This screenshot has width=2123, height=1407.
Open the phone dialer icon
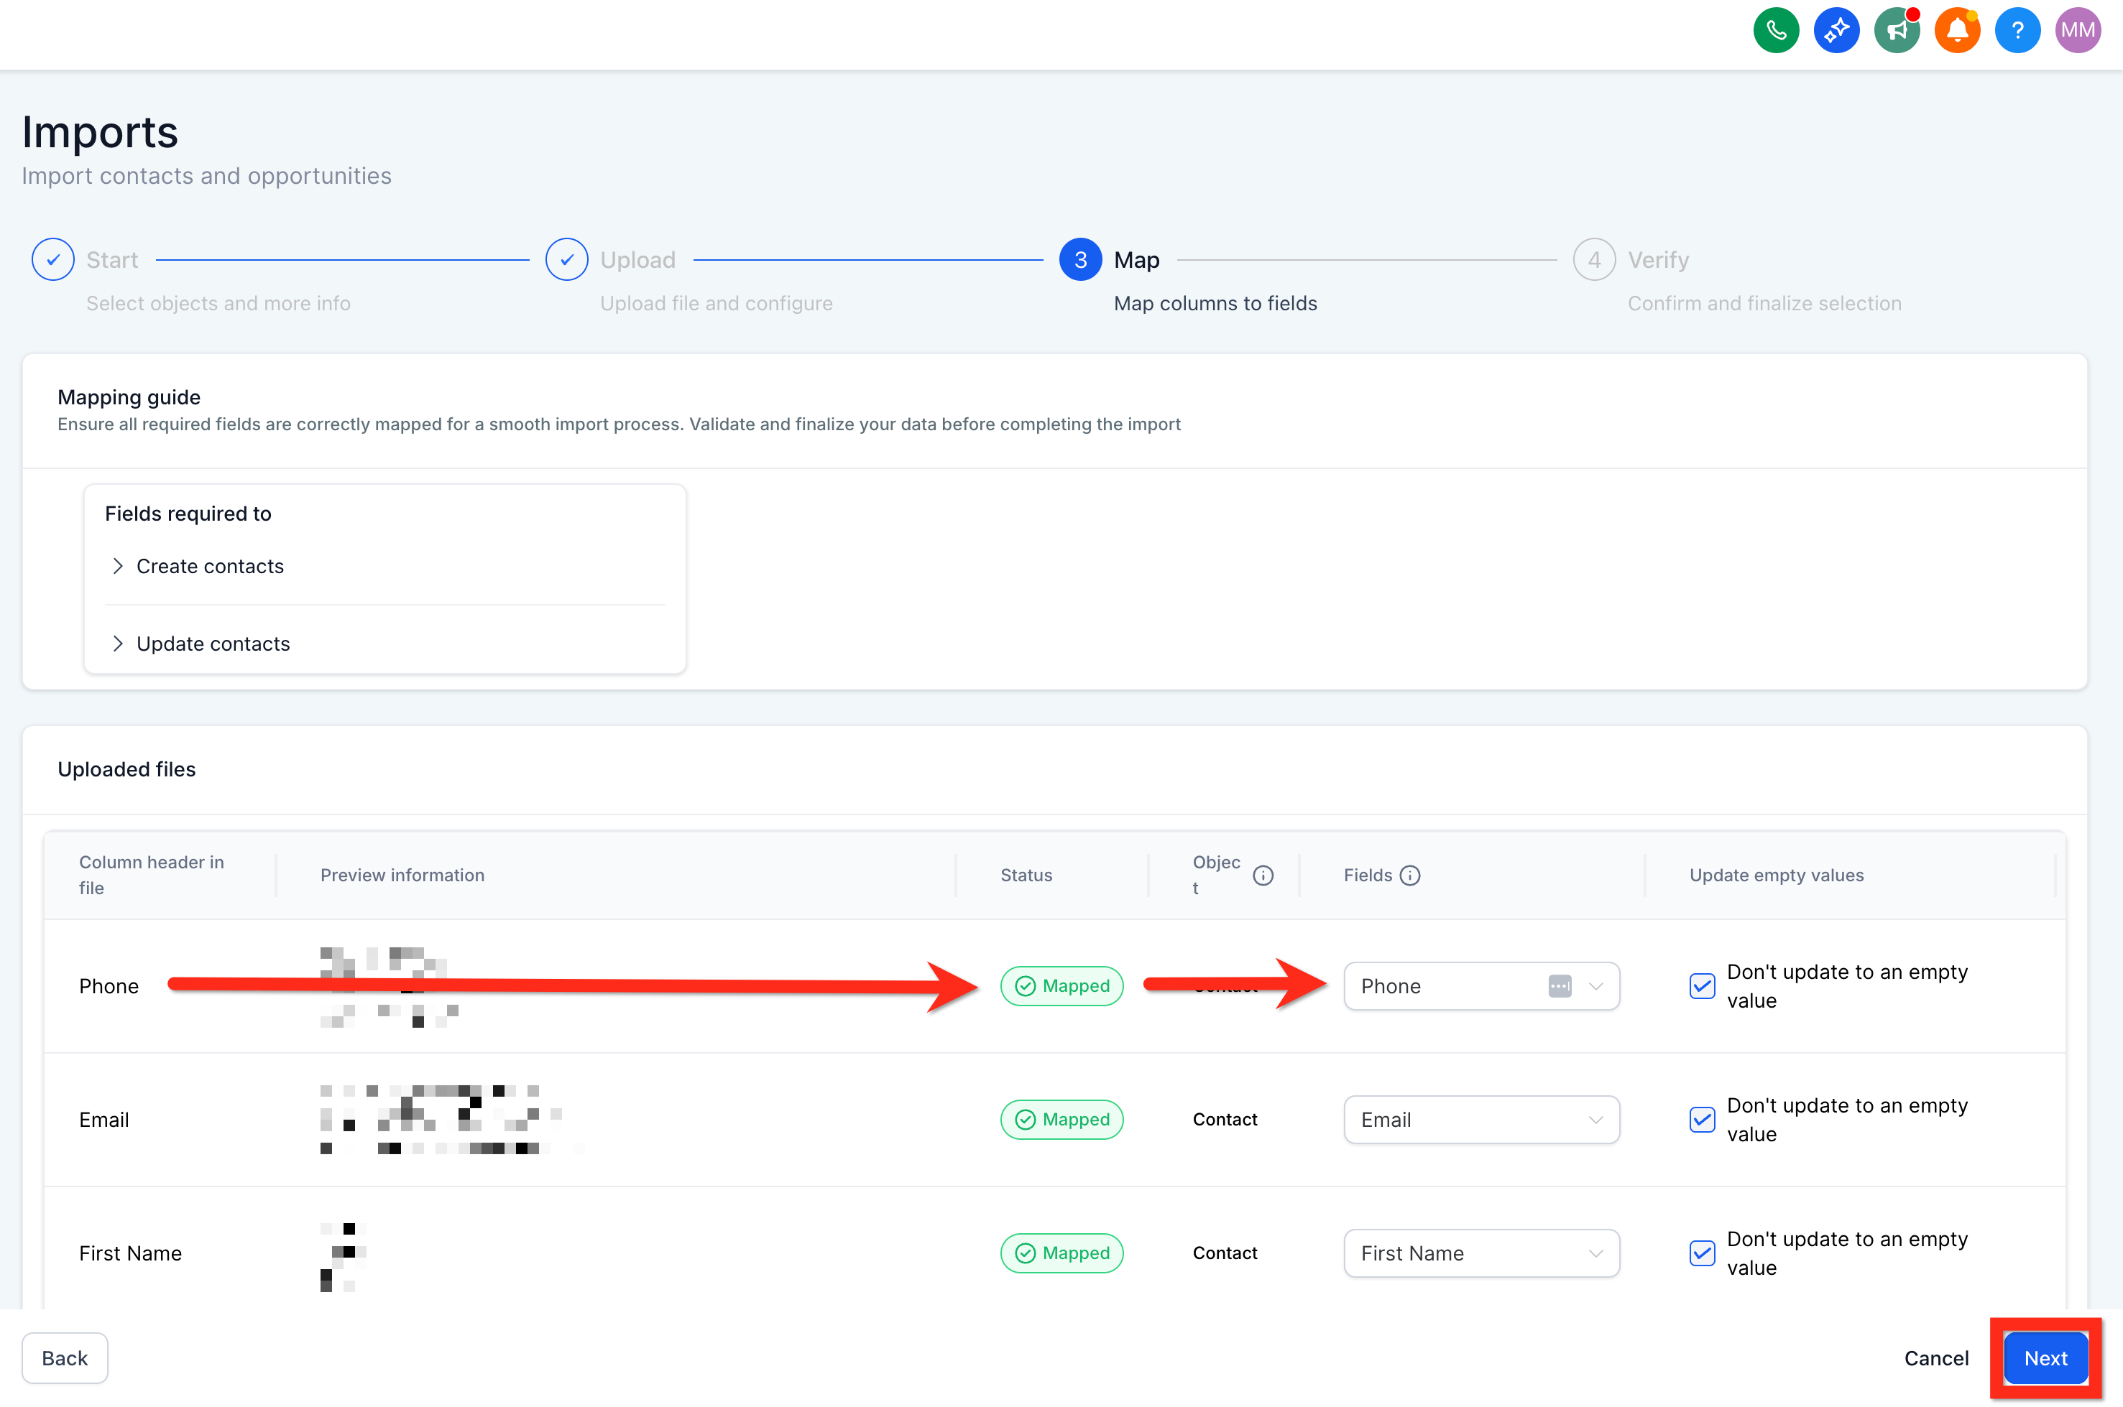(1776, 29)
